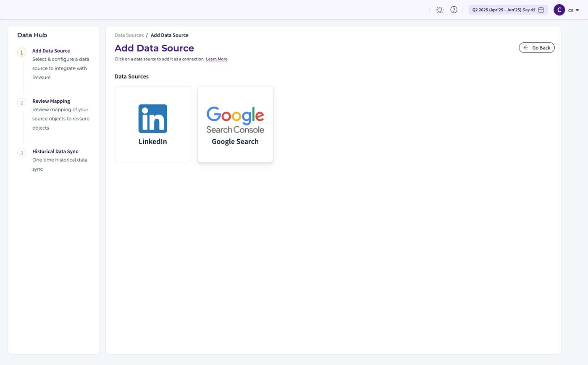This screenshot has height=365, width=588.
Task: Click the step 1 circle in Data Hub
Action: tap(22, 52)
